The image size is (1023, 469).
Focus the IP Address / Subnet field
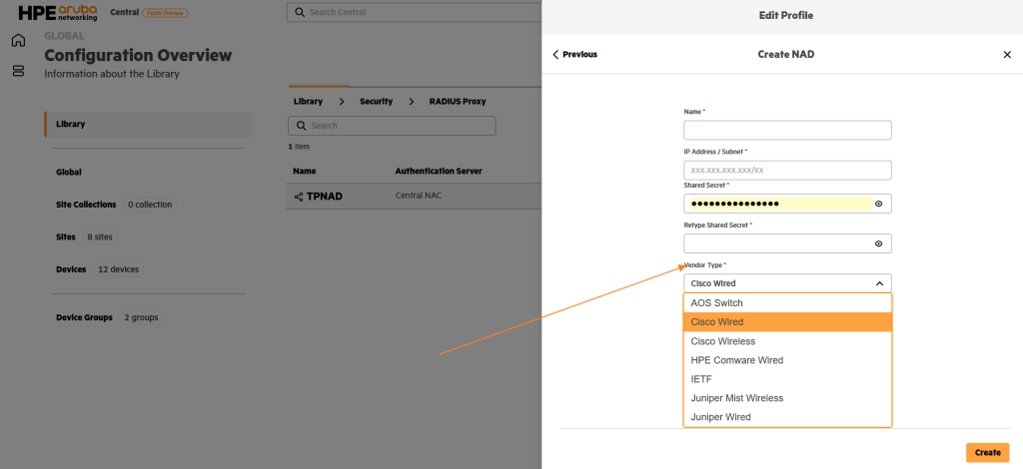click(x=786, y=171)
